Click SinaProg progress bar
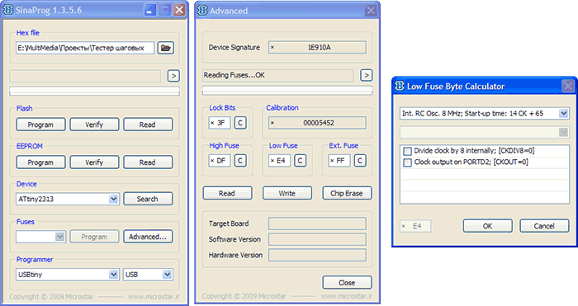The width and height of the screenshot is (578, 306). point(94,91)
